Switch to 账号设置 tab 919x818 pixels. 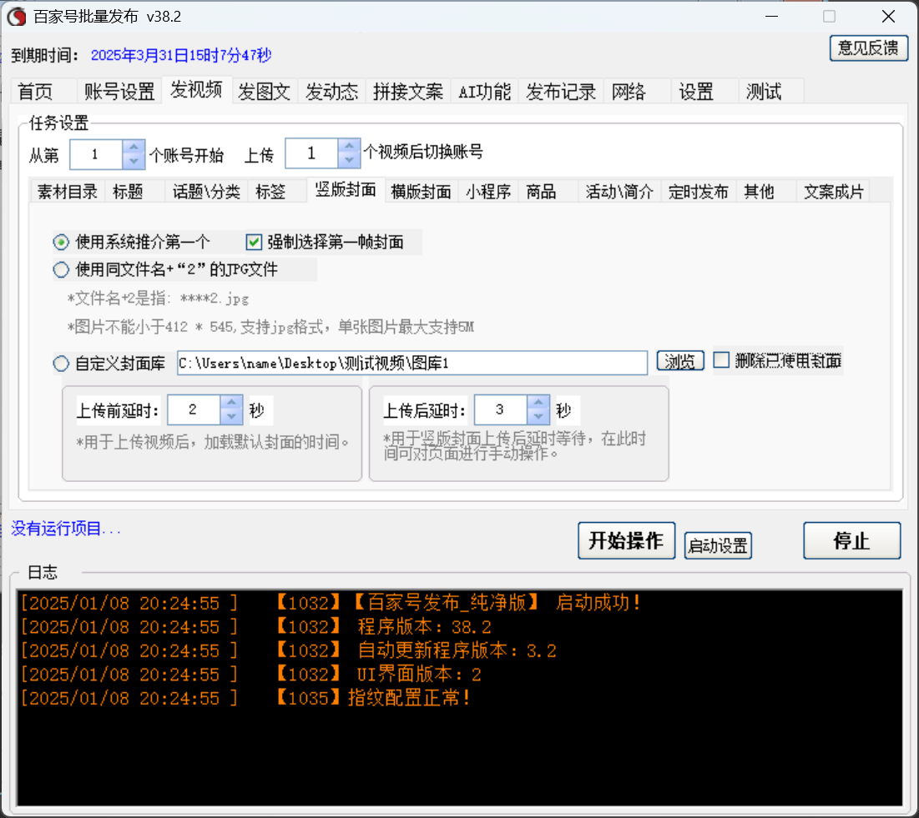pos(119,92)
